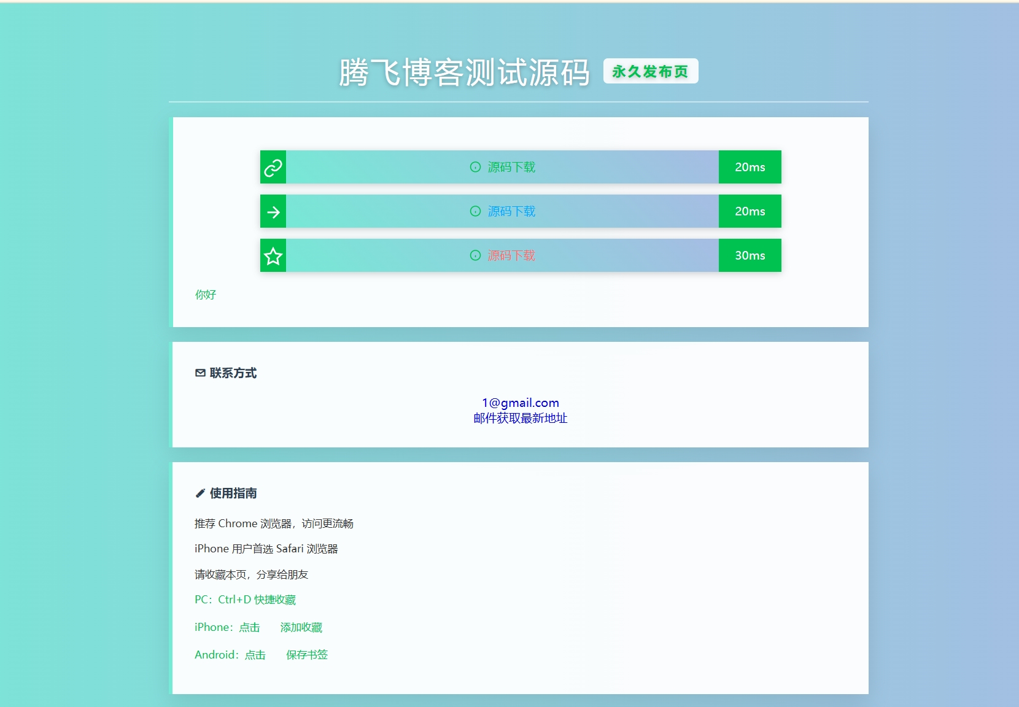Click the iPhone：点击 text
The image size is (1019, 707).
(x=227, y=627)
